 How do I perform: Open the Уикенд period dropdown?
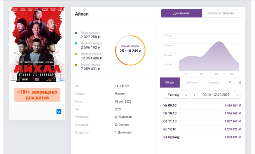tap(176, 94)
